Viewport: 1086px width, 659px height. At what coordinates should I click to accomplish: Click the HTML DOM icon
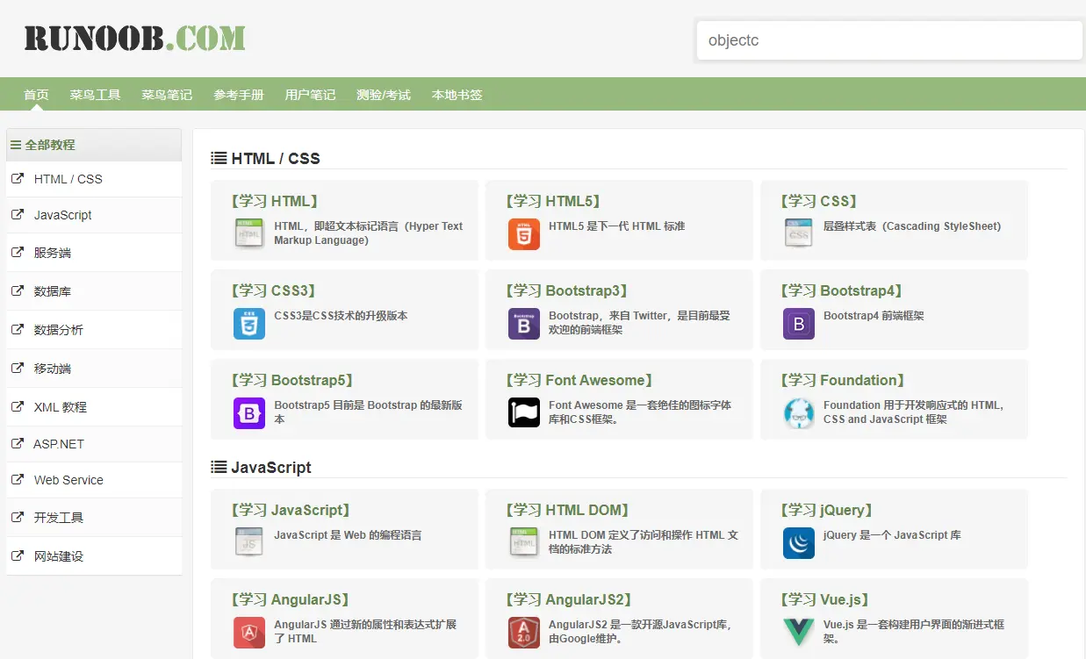(524, 543)
